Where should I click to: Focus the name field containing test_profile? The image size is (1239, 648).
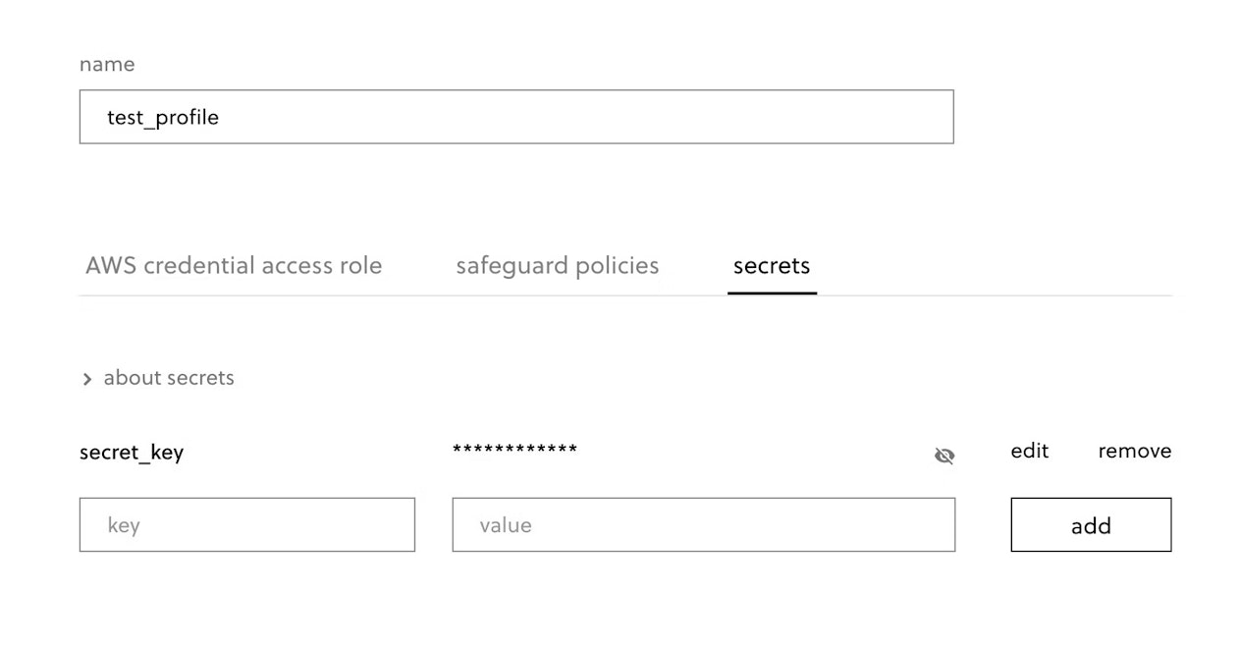pos(516,117)
